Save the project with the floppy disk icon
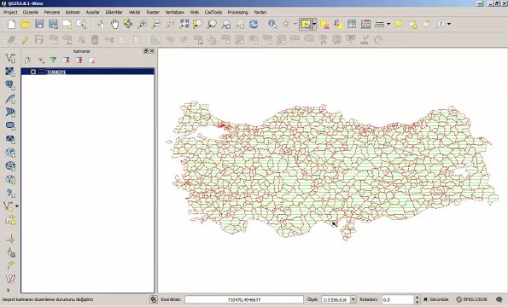The image size is (508, 307). coord(39,24)
